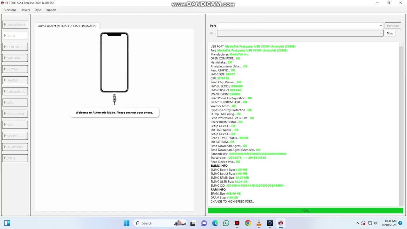Expand the QUALCOMM sidebar section
The width and height of the screenshot is (407, 229).
[15, 114]
